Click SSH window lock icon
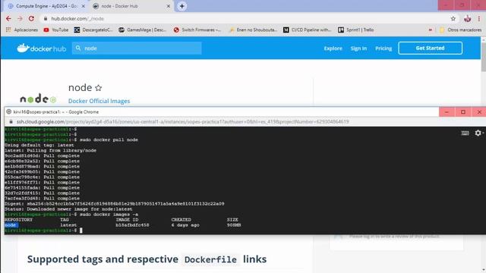The height and width of the screenshot is (273, 486). [11, 121]
